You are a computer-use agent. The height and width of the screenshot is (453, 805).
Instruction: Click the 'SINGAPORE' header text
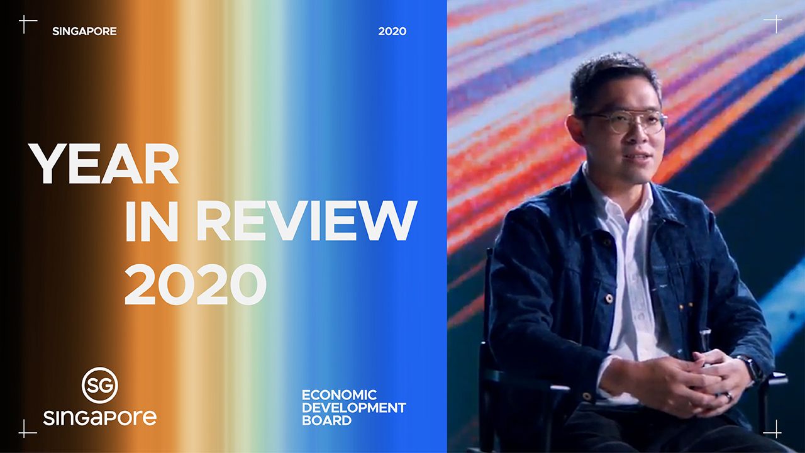[x=84, y=31]
